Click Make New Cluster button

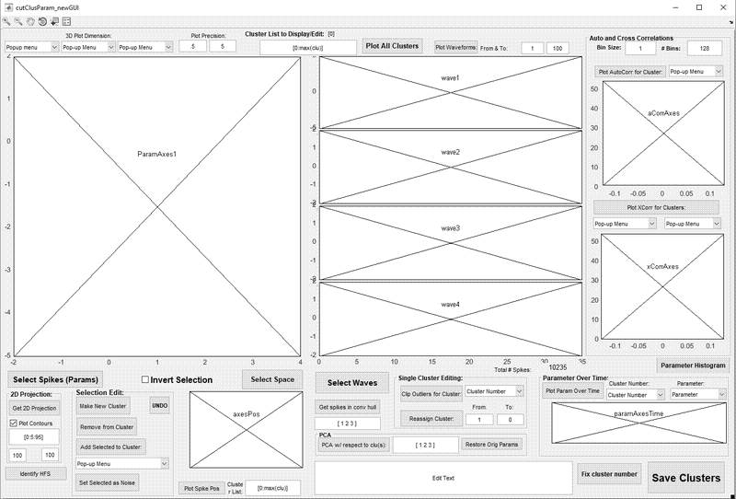click(103, 406)
